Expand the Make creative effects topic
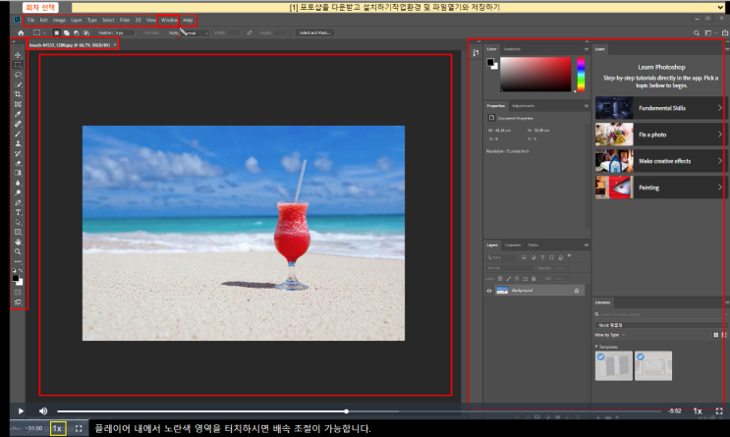 pos(658,159)
